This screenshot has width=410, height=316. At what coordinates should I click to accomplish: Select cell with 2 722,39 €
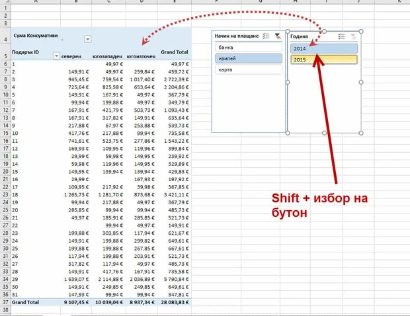(175, 79)
